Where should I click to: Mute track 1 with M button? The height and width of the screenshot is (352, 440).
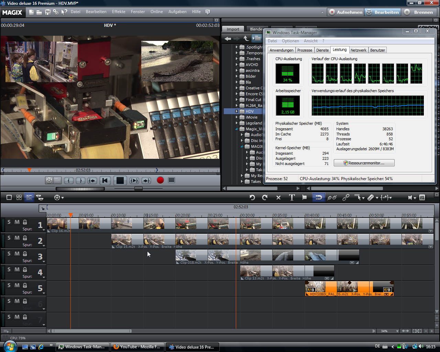17,222
